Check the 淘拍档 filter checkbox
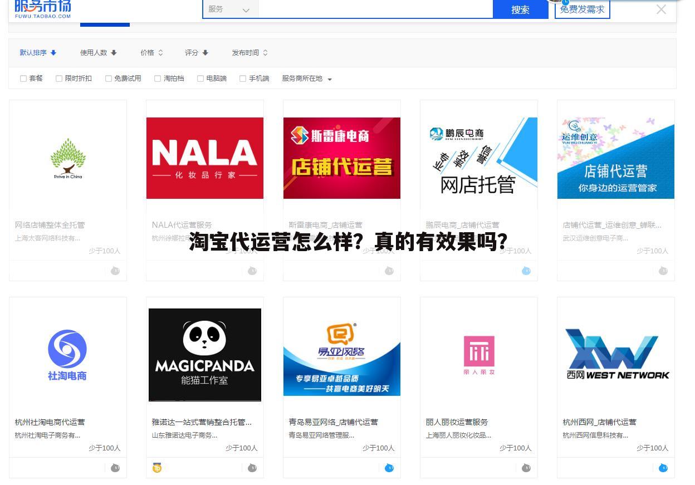 [158, 79]
